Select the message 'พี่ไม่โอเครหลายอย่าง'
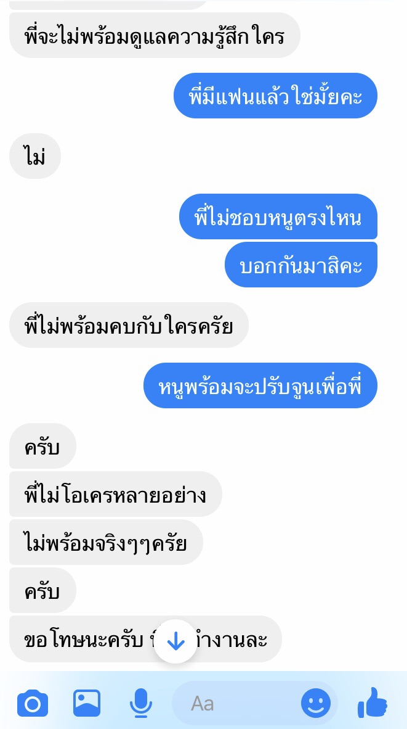 [x=116, y=494]
